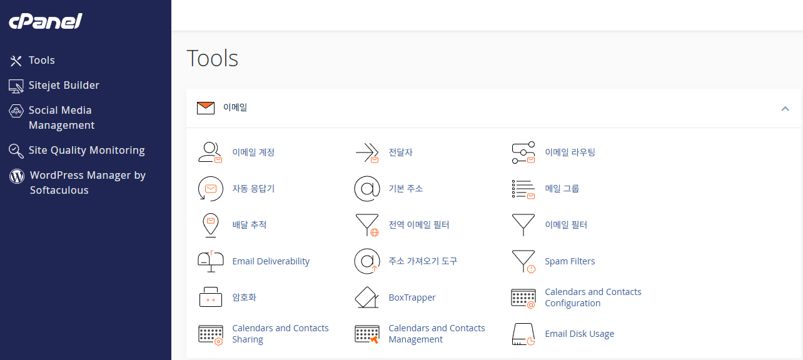Open the BoxTrapper link
This screenshot has height=360, width=803.
click(412, 297)
